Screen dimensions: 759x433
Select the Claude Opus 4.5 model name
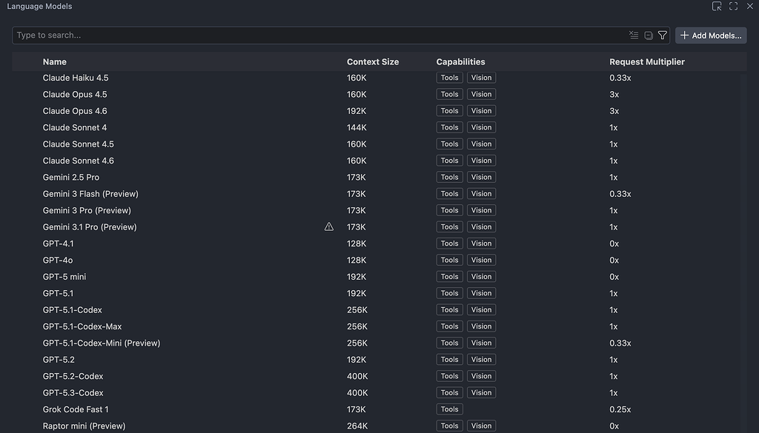pyautogui.click(x=75, y=94)
